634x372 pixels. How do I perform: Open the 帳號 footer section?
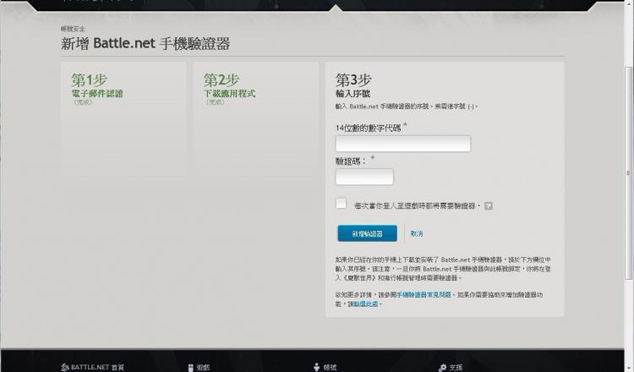tap(330, 367)
